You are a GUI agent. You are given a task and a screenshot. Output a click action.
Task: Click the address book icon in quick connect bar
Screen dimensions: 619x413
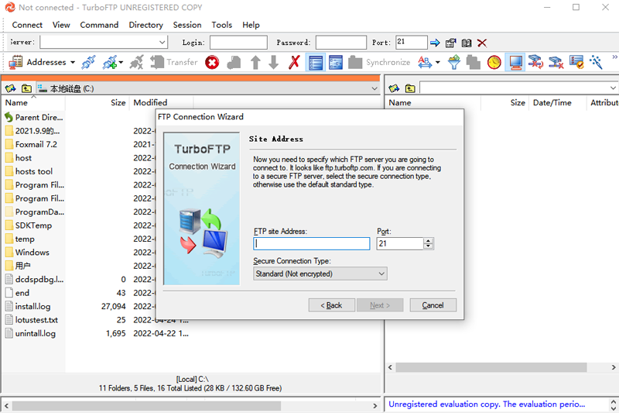point(467,43)
